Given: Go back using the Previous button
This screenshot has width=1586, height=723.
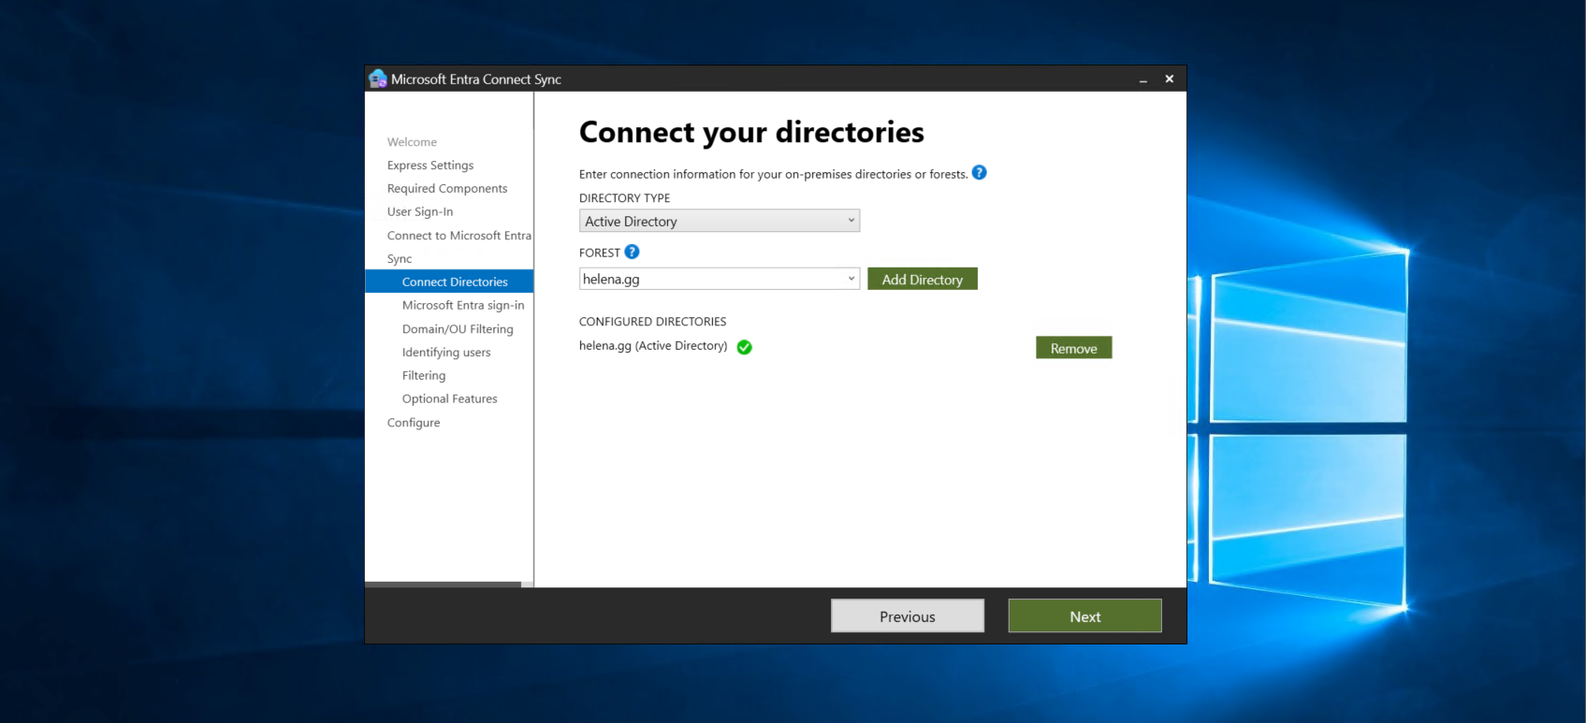Looking at the screenshot, I should pos(907,616).
